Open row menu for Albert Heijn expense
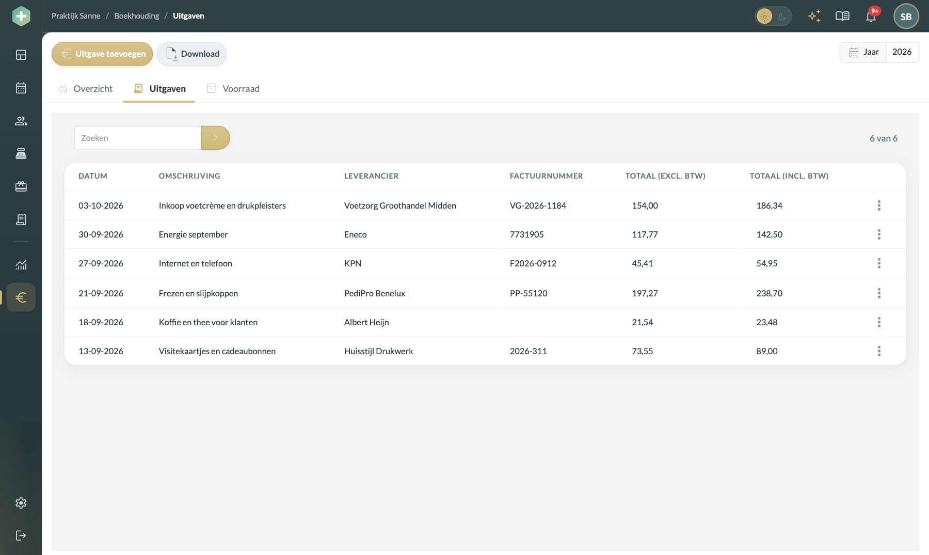 pos(879,322)
